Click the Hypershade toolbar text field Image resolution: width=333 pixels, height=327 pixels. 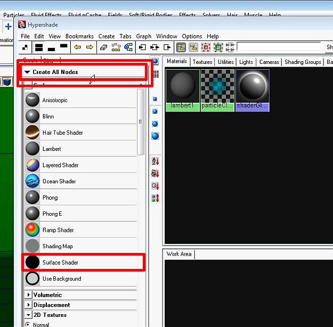(x=279, y=46)
